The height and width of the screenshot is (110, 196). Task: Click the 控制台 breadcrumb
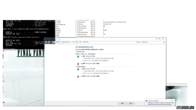58,42
